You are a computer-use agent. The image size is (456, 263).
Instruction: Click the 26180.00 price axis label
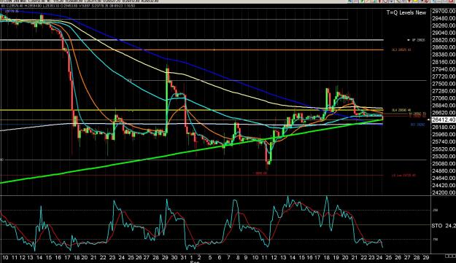[444, 127]
